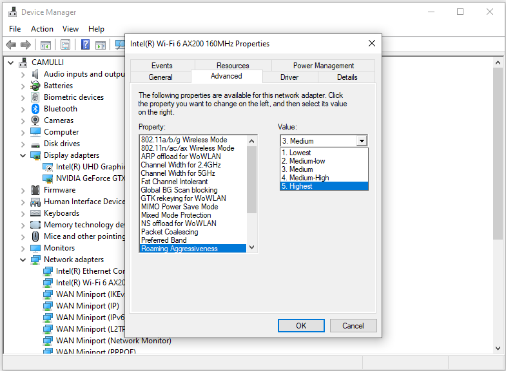Click the Forward arrow toolbar icon
The image size is (506, 371).
pos(26,44)
